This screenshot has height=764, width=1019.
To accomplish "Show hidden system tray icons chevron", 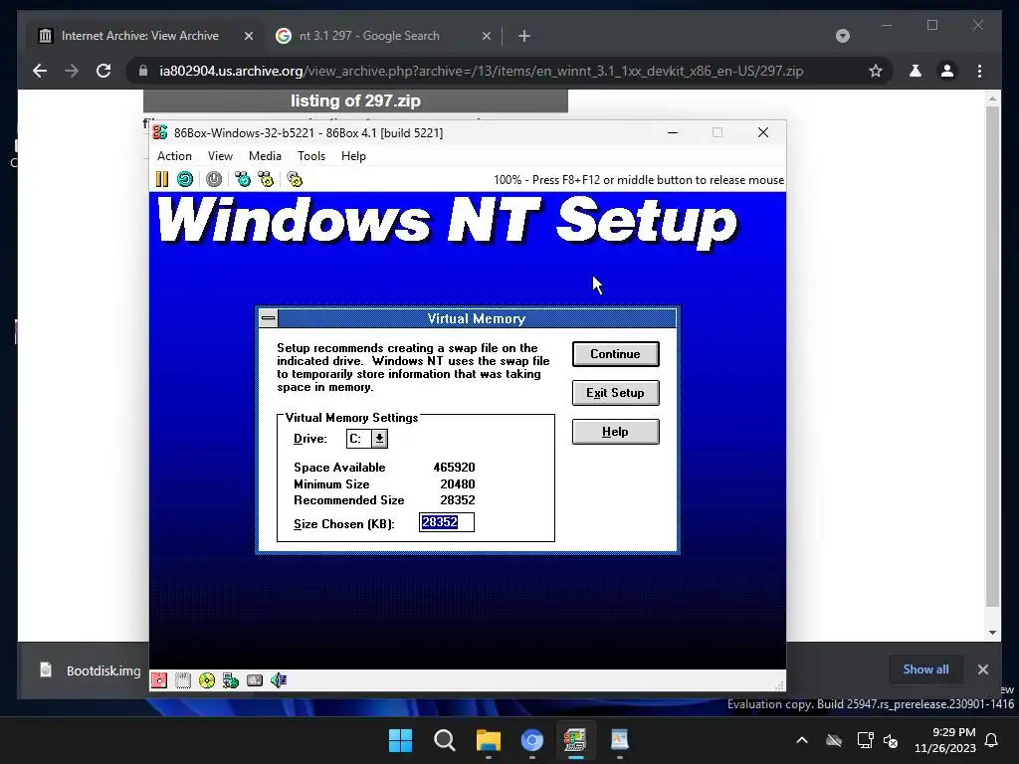I will [x=802, y=740].
